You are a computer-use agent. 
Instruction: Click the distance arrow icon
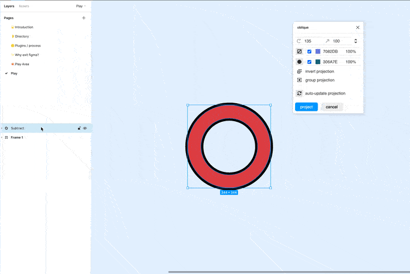(x=327, y=41)
